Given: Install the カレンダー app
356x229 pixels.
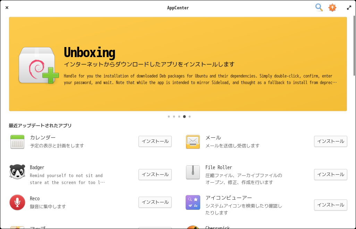Looking at the screenshot, I should click(155, 141).
